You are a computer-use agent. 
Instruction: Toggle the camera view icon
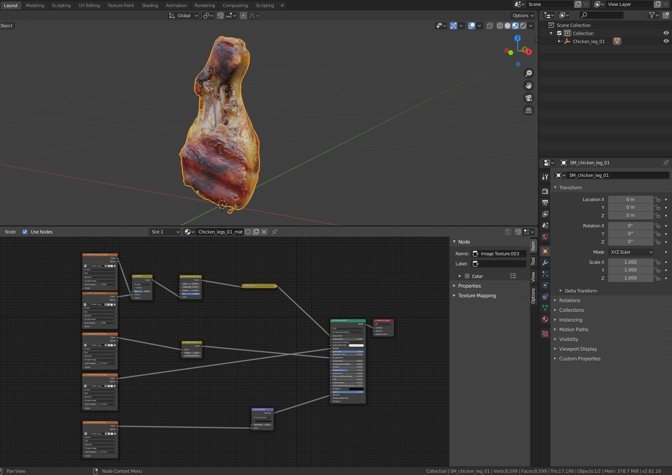click(529, 98)
